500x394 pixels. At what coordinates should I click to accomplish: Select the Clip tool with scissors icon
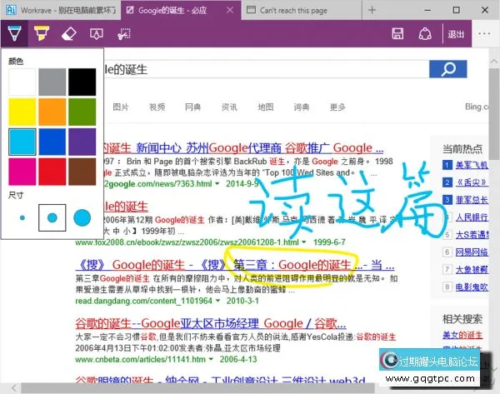(123, 33)
